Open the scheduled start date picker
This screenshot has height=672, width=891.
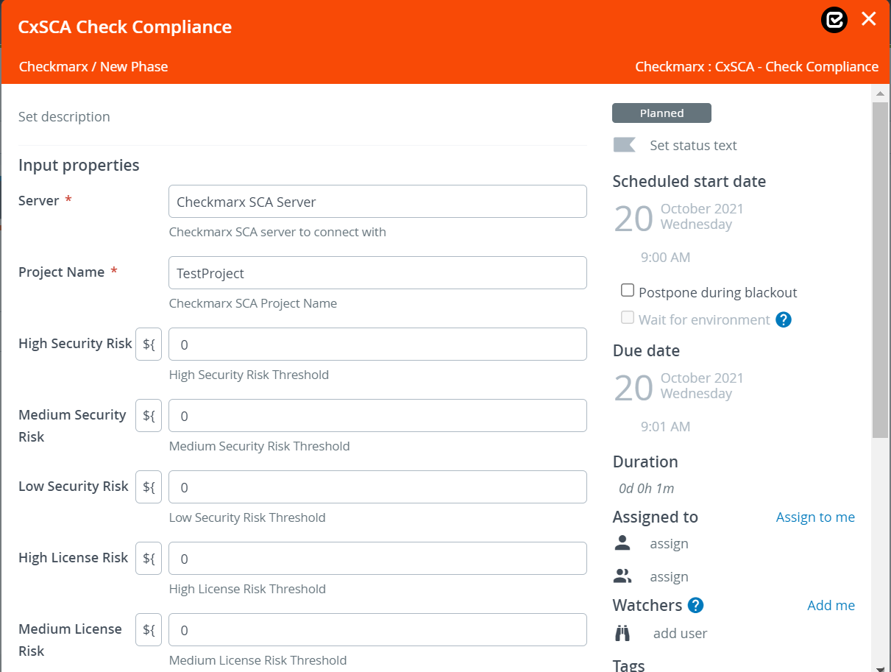(678, 217)
